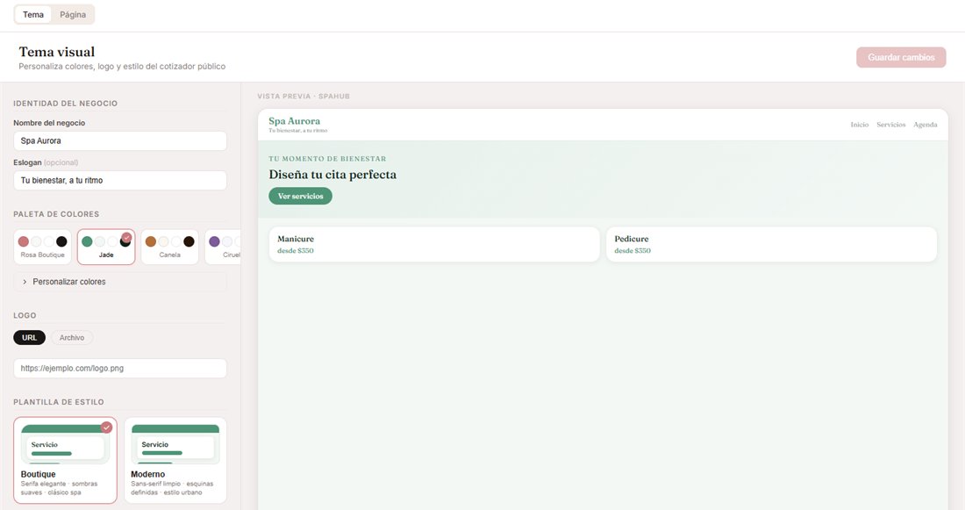Click the 'TU MOMENTO DE BIENESTAR' label
965x510 pixels.
pos(327,158)
